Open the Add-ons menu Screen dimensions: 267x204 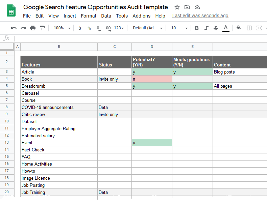142,16
